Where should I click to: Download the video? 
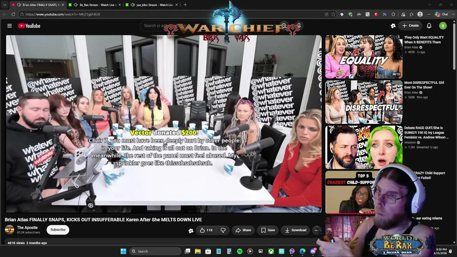tap(296, 230)
